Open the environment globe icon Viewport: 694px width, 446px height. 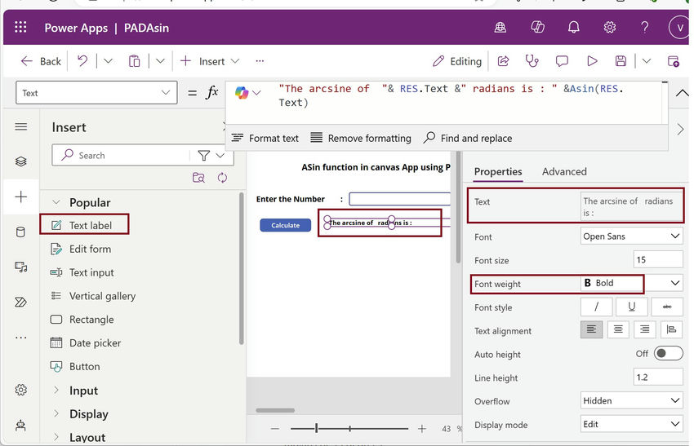(500, 28)
